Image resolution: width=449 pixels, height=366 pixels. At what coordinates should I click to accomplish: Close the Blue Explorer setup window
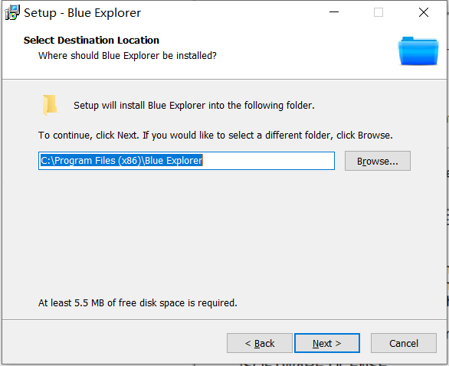coord(424,12)
